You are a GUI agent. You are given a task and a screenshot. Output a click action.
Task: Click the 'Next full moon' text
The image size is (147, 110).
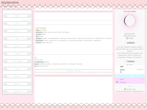[130, 36]
